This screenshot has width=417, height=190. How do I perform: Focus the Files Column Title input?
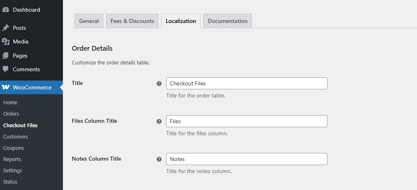click(247, 121)
